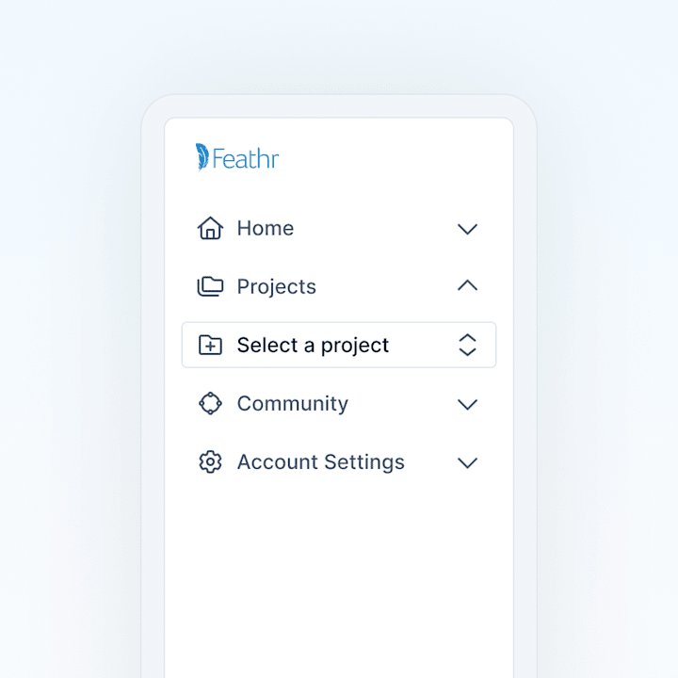Expand the Community section chevron
The height and width of the screenshot is (678, 678).
(x=467, y=404)
